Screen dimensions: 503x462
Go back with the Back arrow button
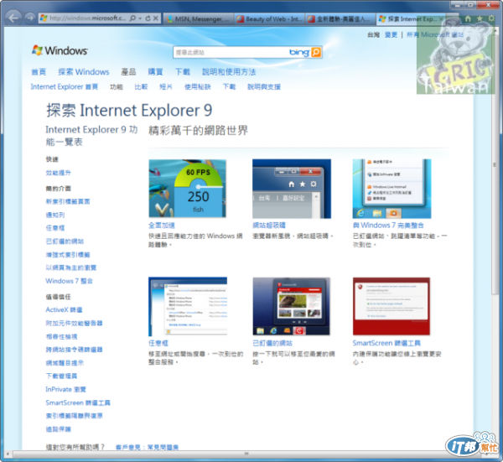pyautogui.click(x=13, y=18)
